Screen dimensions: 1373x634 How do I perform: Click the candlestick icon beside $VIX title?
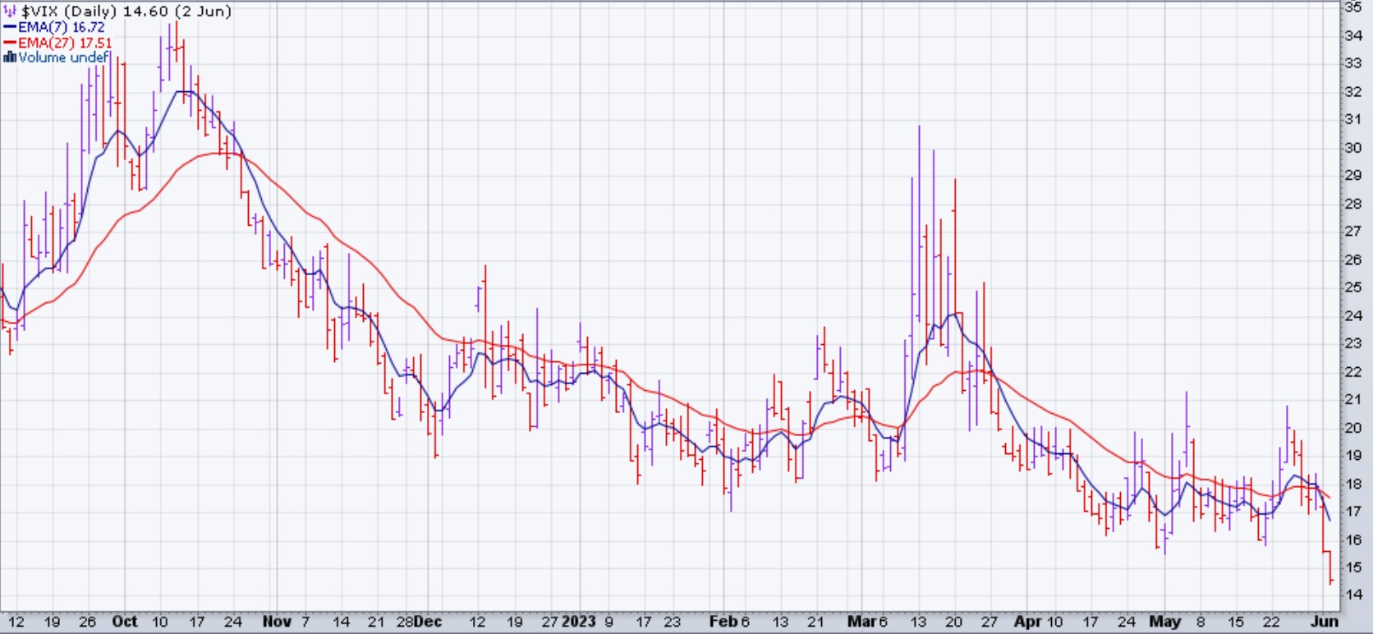[x=10, y=11]
